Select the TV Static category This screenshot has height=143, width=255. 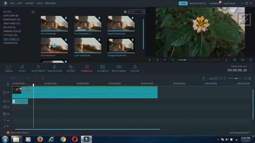point(10,35)
